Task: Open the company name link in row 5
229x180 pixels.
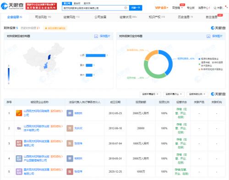Action: point(37,172)
